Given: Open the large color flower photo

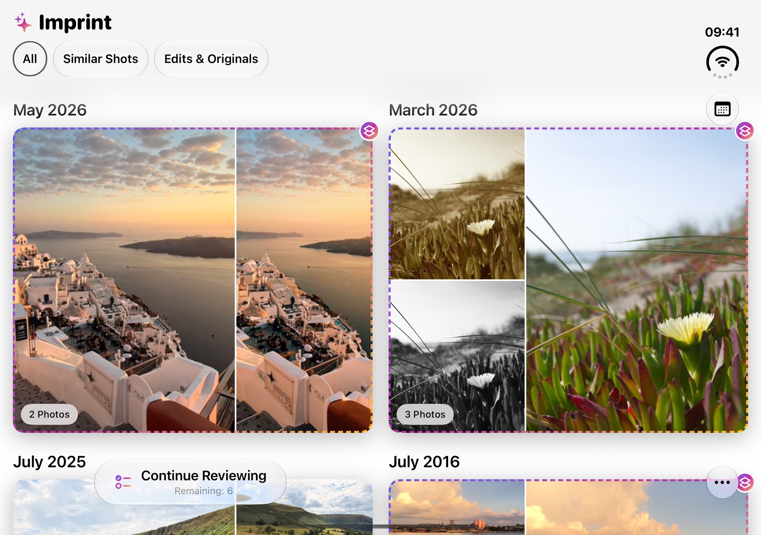Looking at the screenshot, I should coord(637,280).
